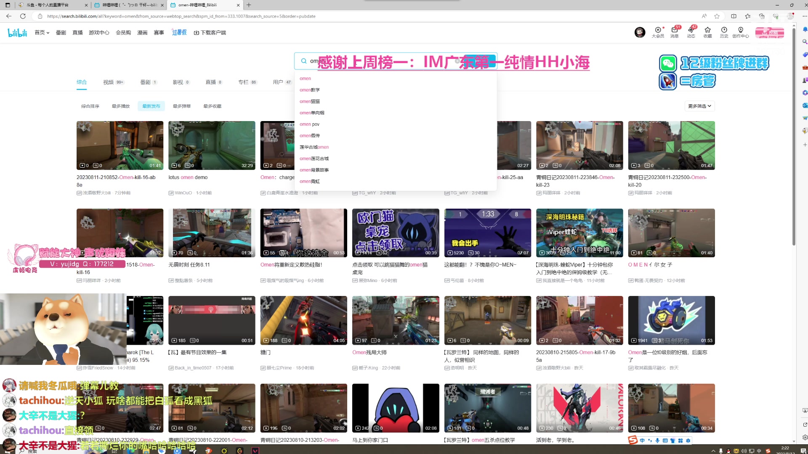808x454 pixels.
Task: Sort by 最多播放
Action: [121, 106]
